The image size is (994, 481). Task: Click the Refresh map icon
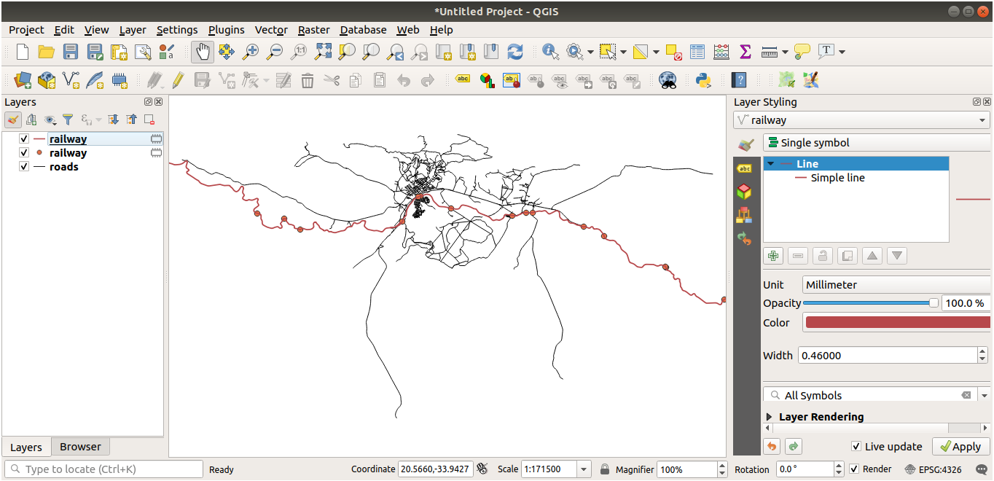click(515, 52)
